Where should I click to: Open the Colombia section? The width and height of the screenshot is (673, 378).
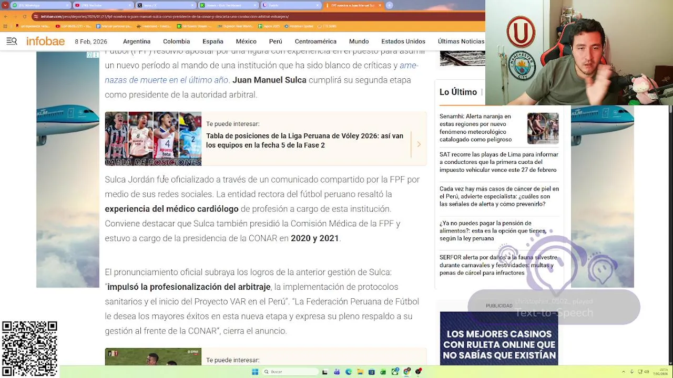point(176,41)
